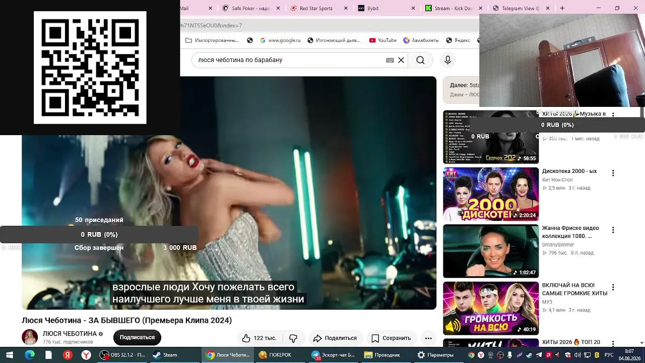Screen dimensions: 645x363
Task: Open Telegram Эскорт-чат from the taskbar
Action: coord(333,355)
